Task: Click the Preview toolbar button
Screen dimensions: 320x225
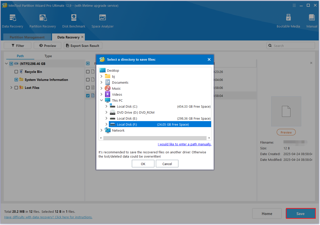Action: click(48, 46)
